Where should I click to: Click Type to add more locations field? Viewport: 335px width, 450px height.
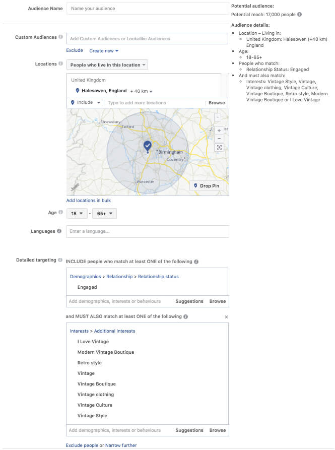click(155, 103)
